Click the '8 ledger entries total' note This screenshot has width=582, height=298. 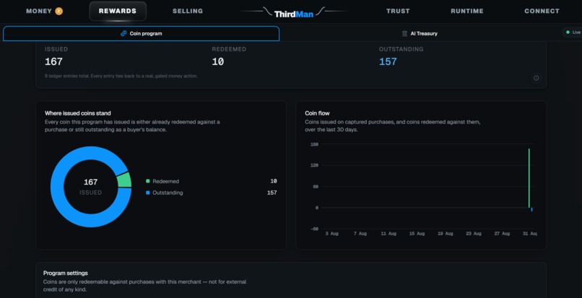pos(121,76)
